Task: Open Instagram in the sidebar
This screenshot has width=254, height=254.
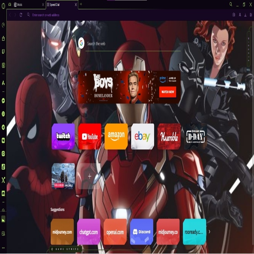Action: click(3, 153)
